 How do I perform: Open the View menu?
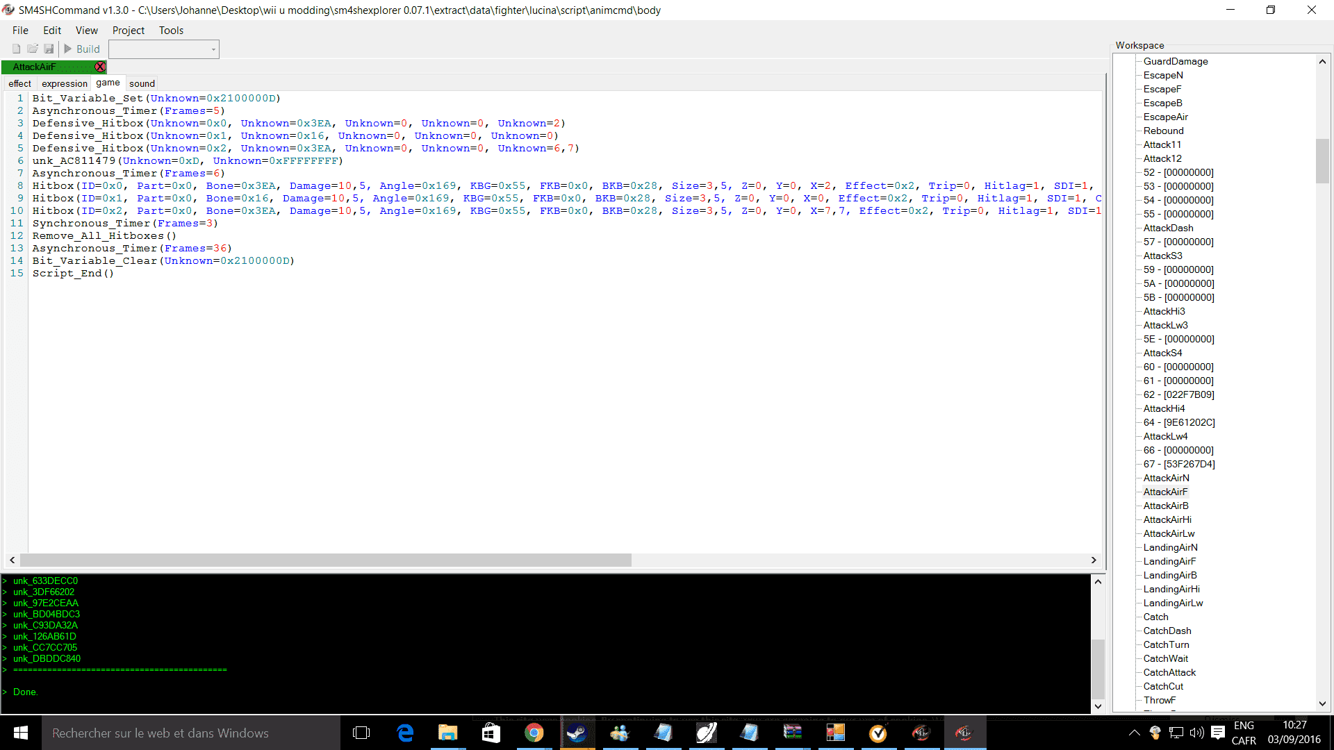pyautogui.click(x=87, y=31)
